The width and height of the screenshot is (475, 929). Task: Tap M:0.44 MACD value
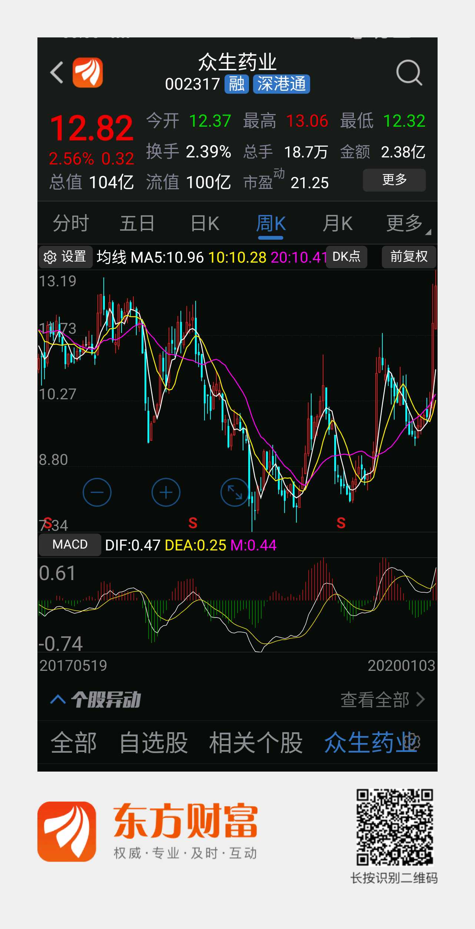(x=253, y=545)
